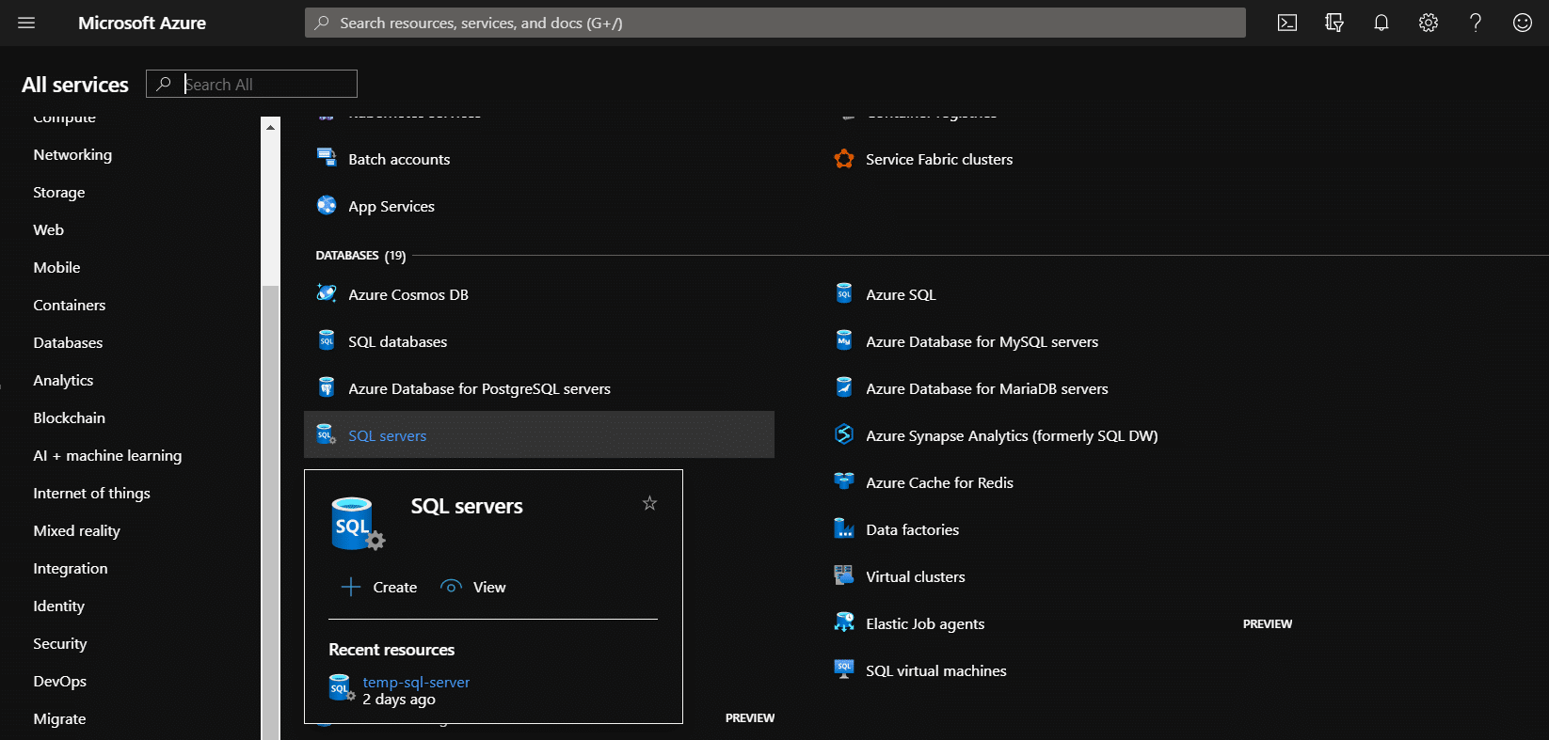Select AI + machine learning category
Image resolution: width=1549 pixels, height=740 pixels.
107,455
